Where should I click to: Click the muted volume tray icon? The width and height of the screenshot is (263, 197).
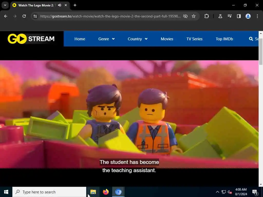coord(230,192)
